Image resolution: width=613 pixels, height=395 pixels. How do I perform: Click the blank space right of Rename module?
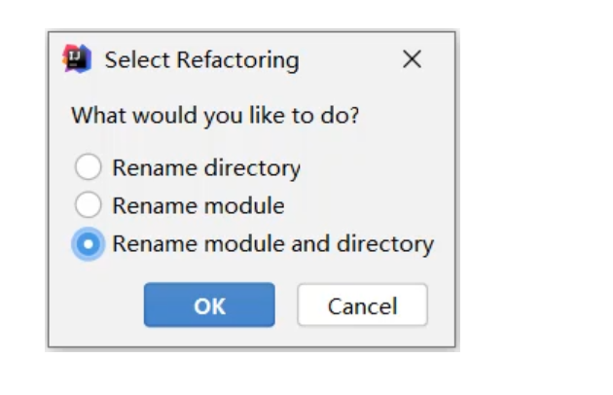pyautogui.click(x=365, y=206)
